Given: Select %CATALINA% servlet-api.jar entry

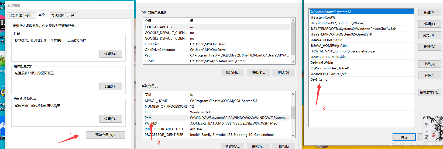Looking at the screenshot, I should pos(361,51).
